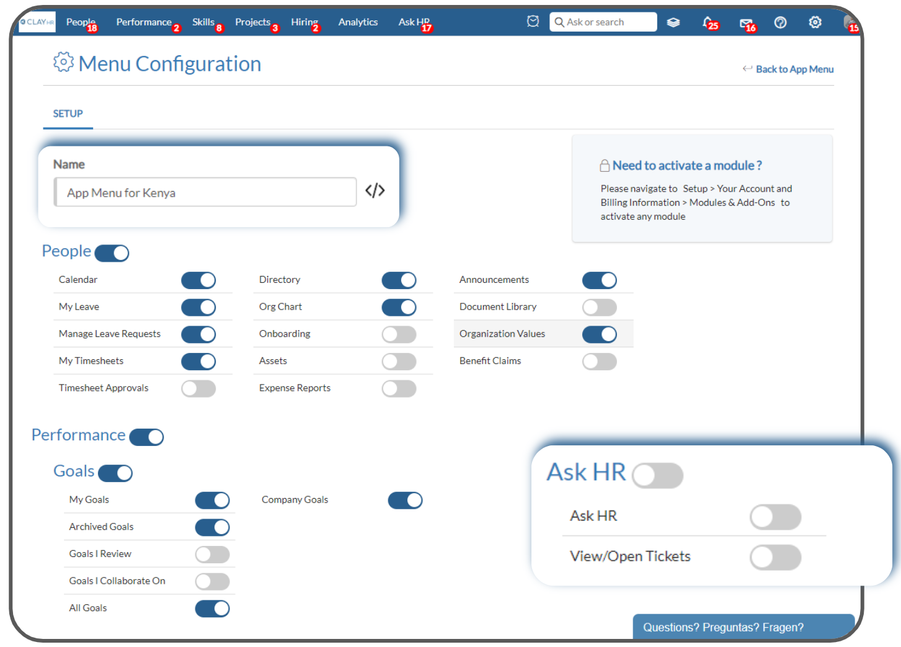Turn off the All Goals toggle
Viewport: 901px width, 647px height.
(212, 609)
